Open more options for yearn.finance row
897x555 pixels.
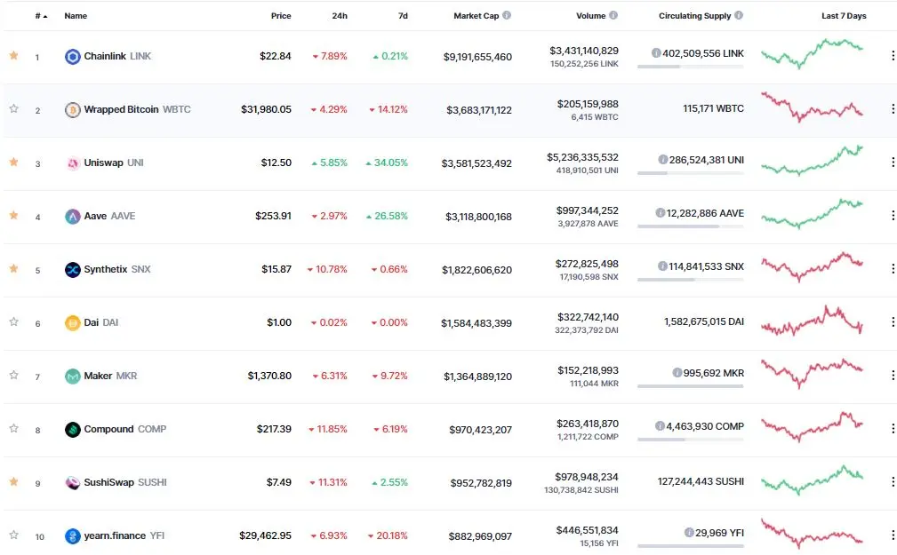pos(893,535)
